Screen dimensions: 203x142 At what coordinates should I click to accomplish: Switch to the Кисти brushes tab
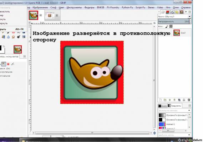[163, 106]
